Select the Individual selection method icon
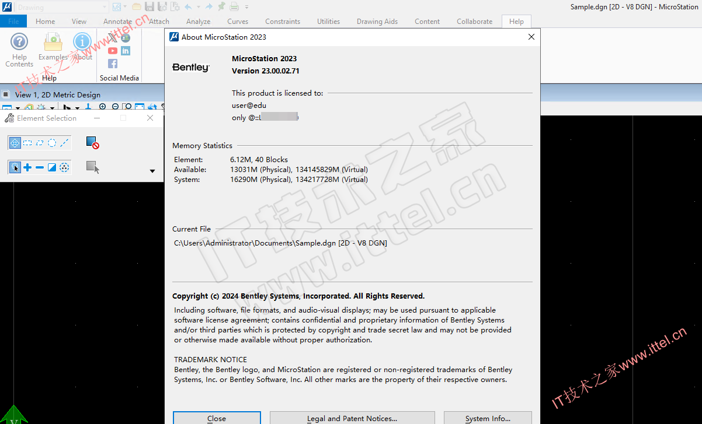Image resolution: width=702 pixels, height=424 pixels. click(15, 143)
